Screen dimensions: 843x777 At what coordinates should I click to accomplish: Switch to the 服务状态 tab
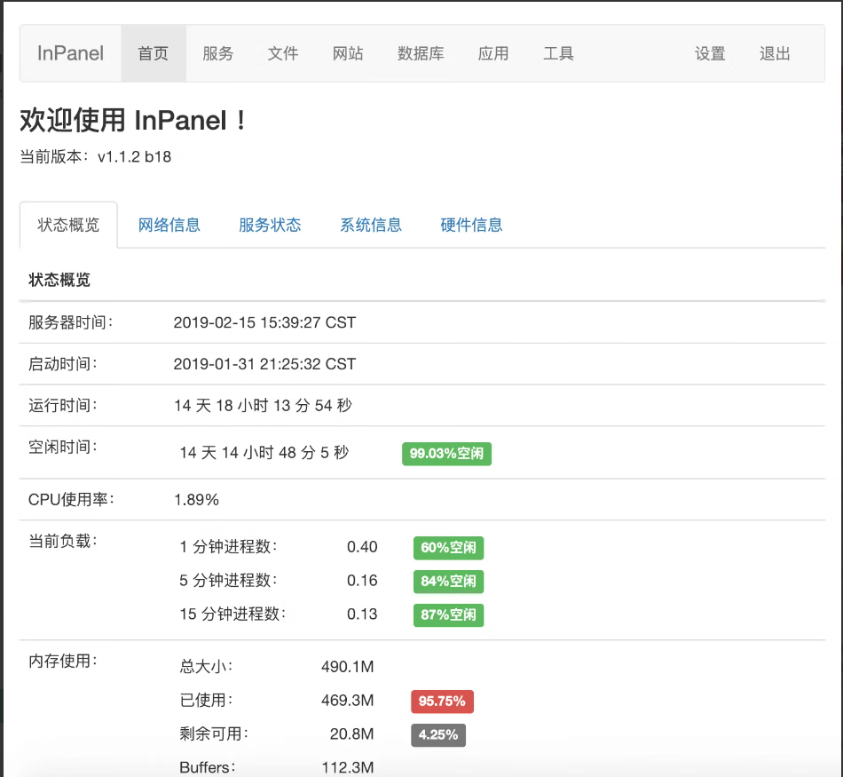(270, 225)
